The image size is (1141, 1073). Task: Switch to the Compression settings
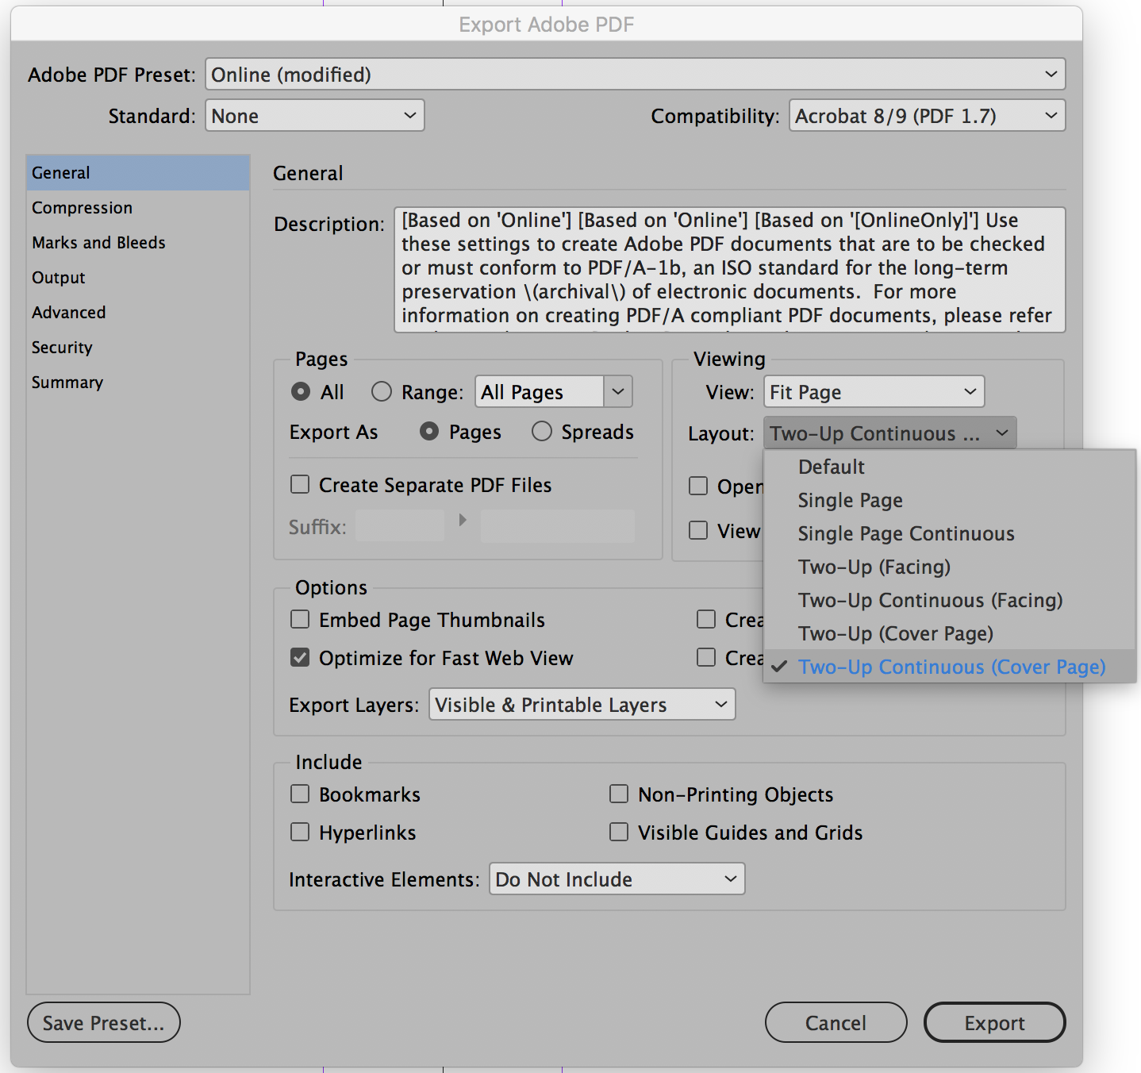[x=138, y=208]
